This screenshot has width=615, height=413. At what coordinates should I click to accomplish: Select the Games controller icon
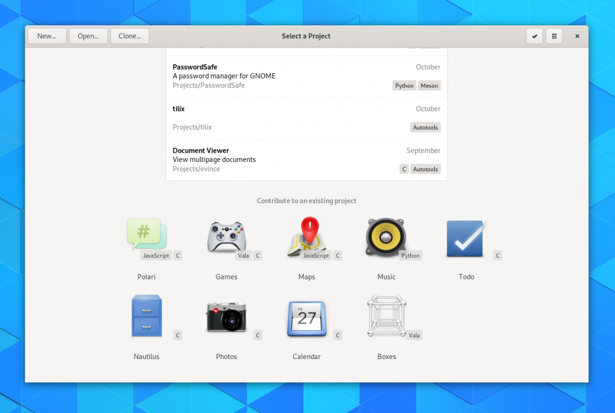[x=226, y=237]
